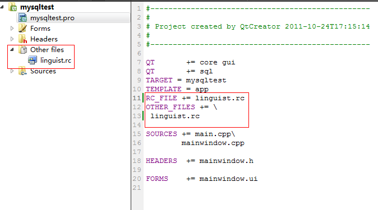Screen dimensions: 378x210
Task: Click the TEMPLATE keyword
Action: tap(164, 89)
